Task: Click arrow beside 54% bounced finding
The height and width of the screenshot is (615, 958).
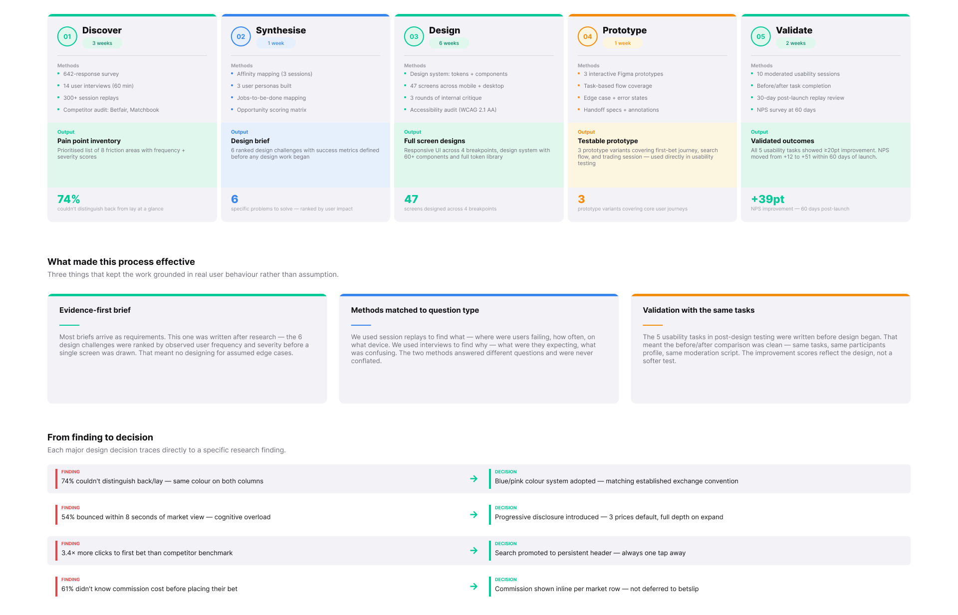Action: point(474,515)
